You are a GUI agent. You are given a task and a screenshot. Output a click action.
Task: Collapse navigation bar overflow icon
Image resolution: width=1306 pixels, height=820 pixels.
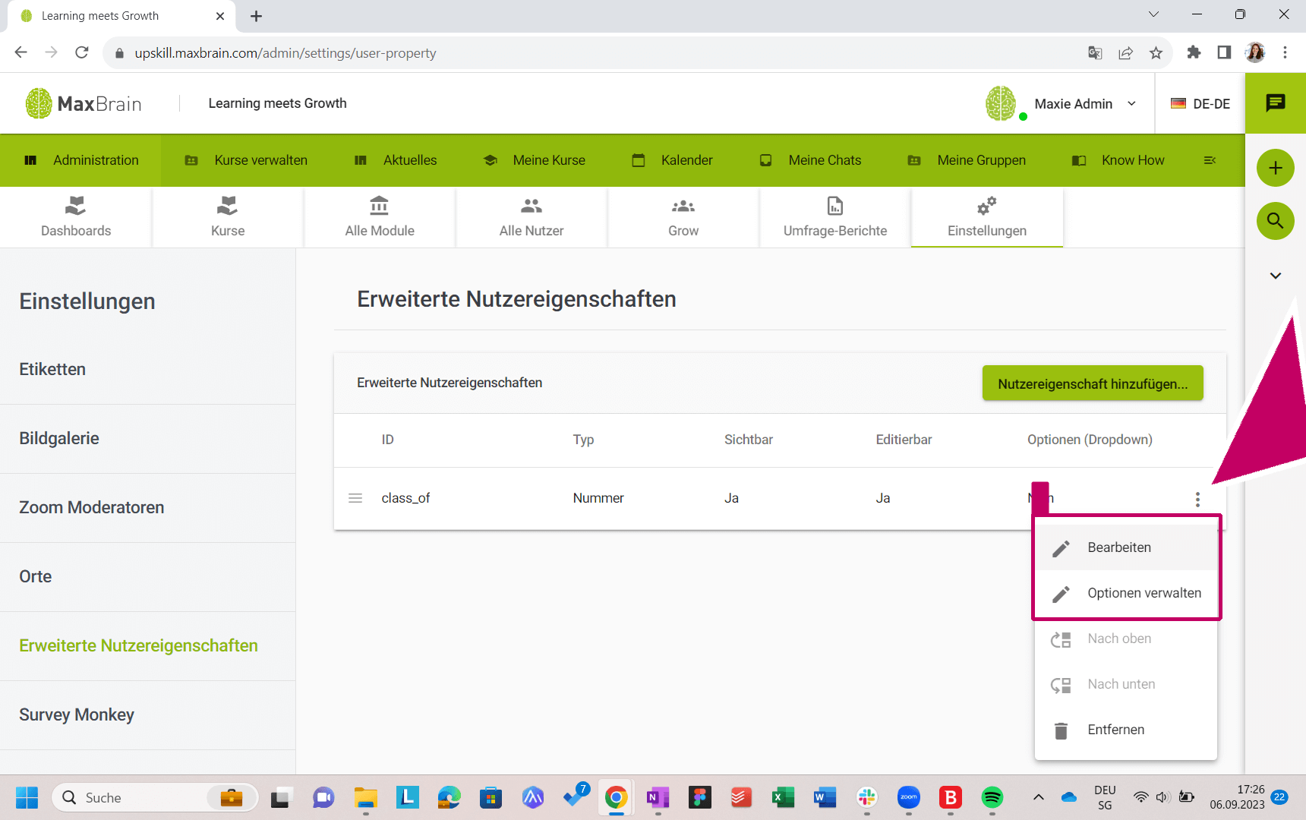(x=1210, y=160)
